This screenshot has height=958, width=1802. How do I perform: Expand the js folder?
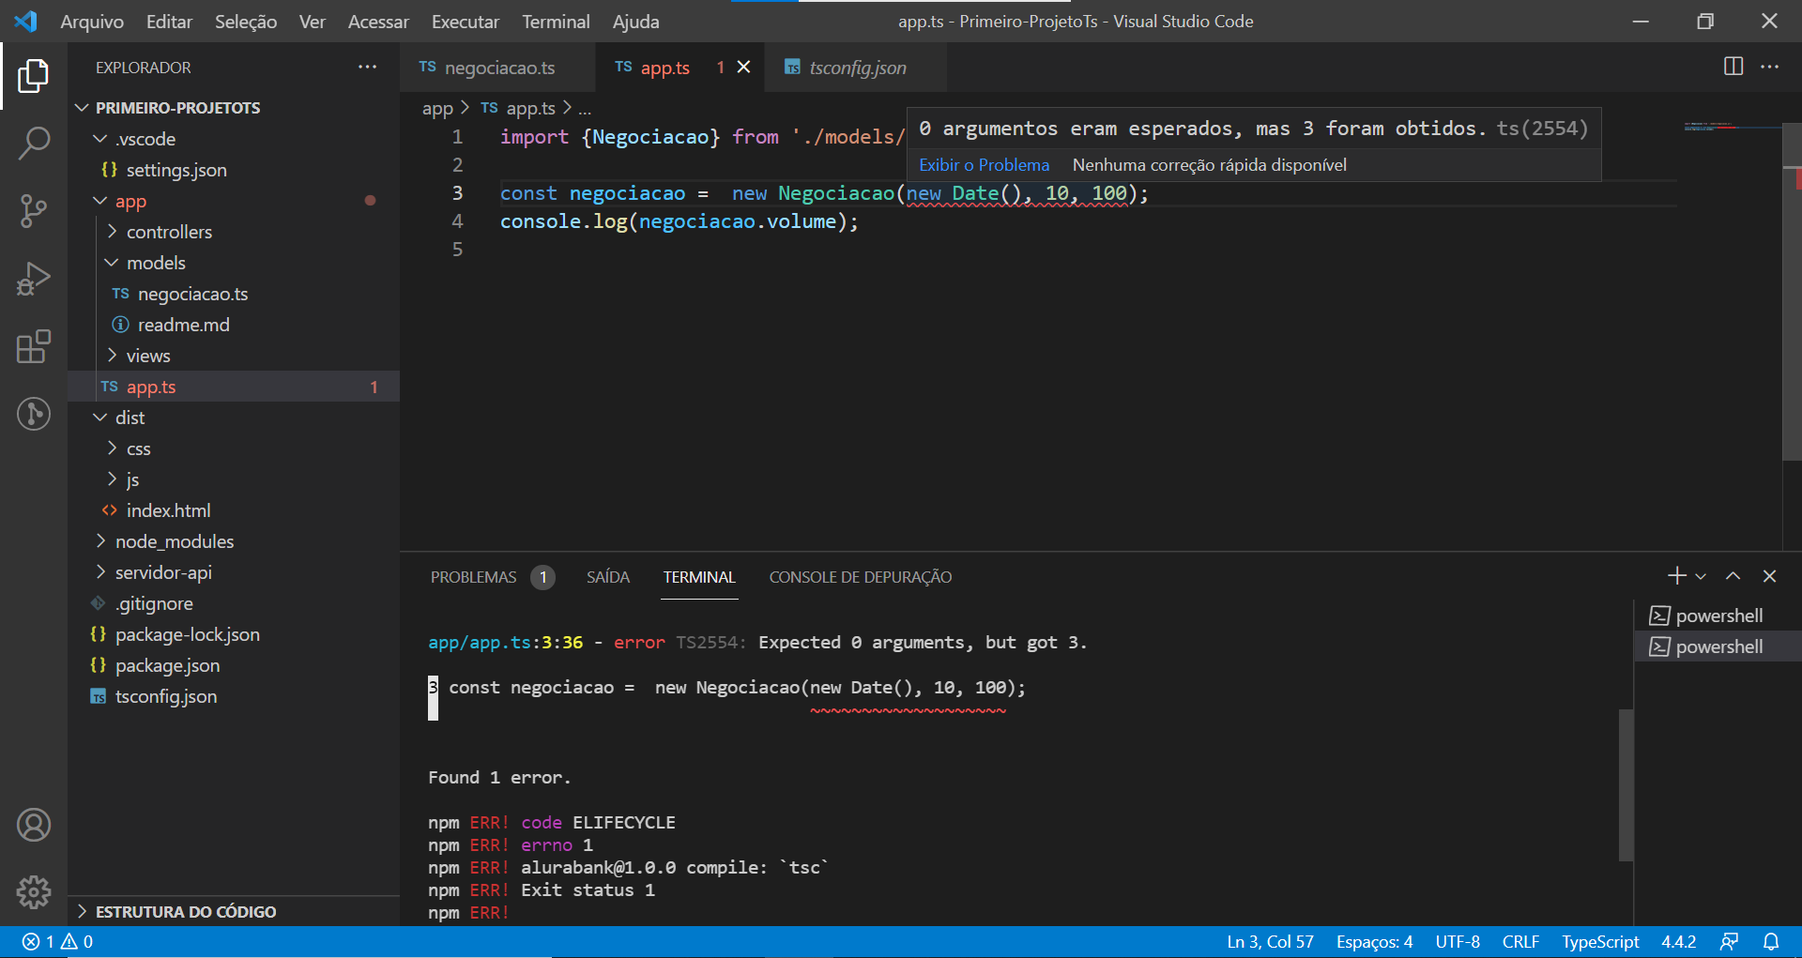236,479
